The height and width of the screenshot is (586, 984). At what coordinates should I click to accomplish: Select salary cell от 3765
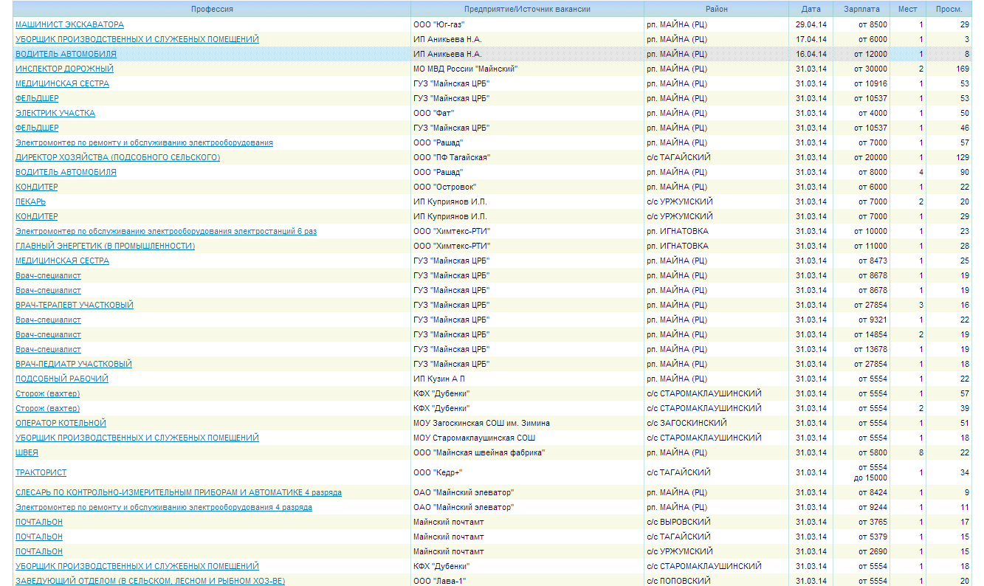point(861,522)
